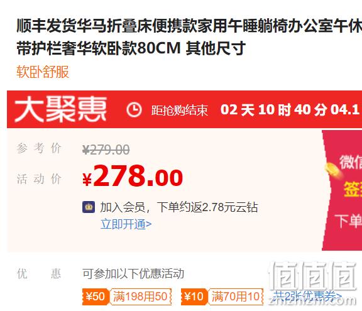The image size is (362, 311).
Task: Click the orange 软卧舒服 subtitle
Action: (43, 72)
